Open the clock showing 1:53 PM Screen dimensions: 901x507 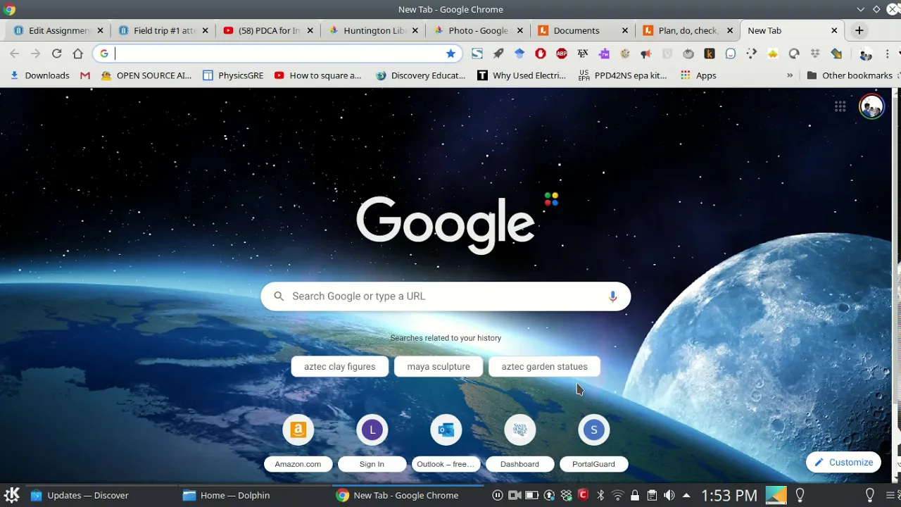[x=729, y=495]
